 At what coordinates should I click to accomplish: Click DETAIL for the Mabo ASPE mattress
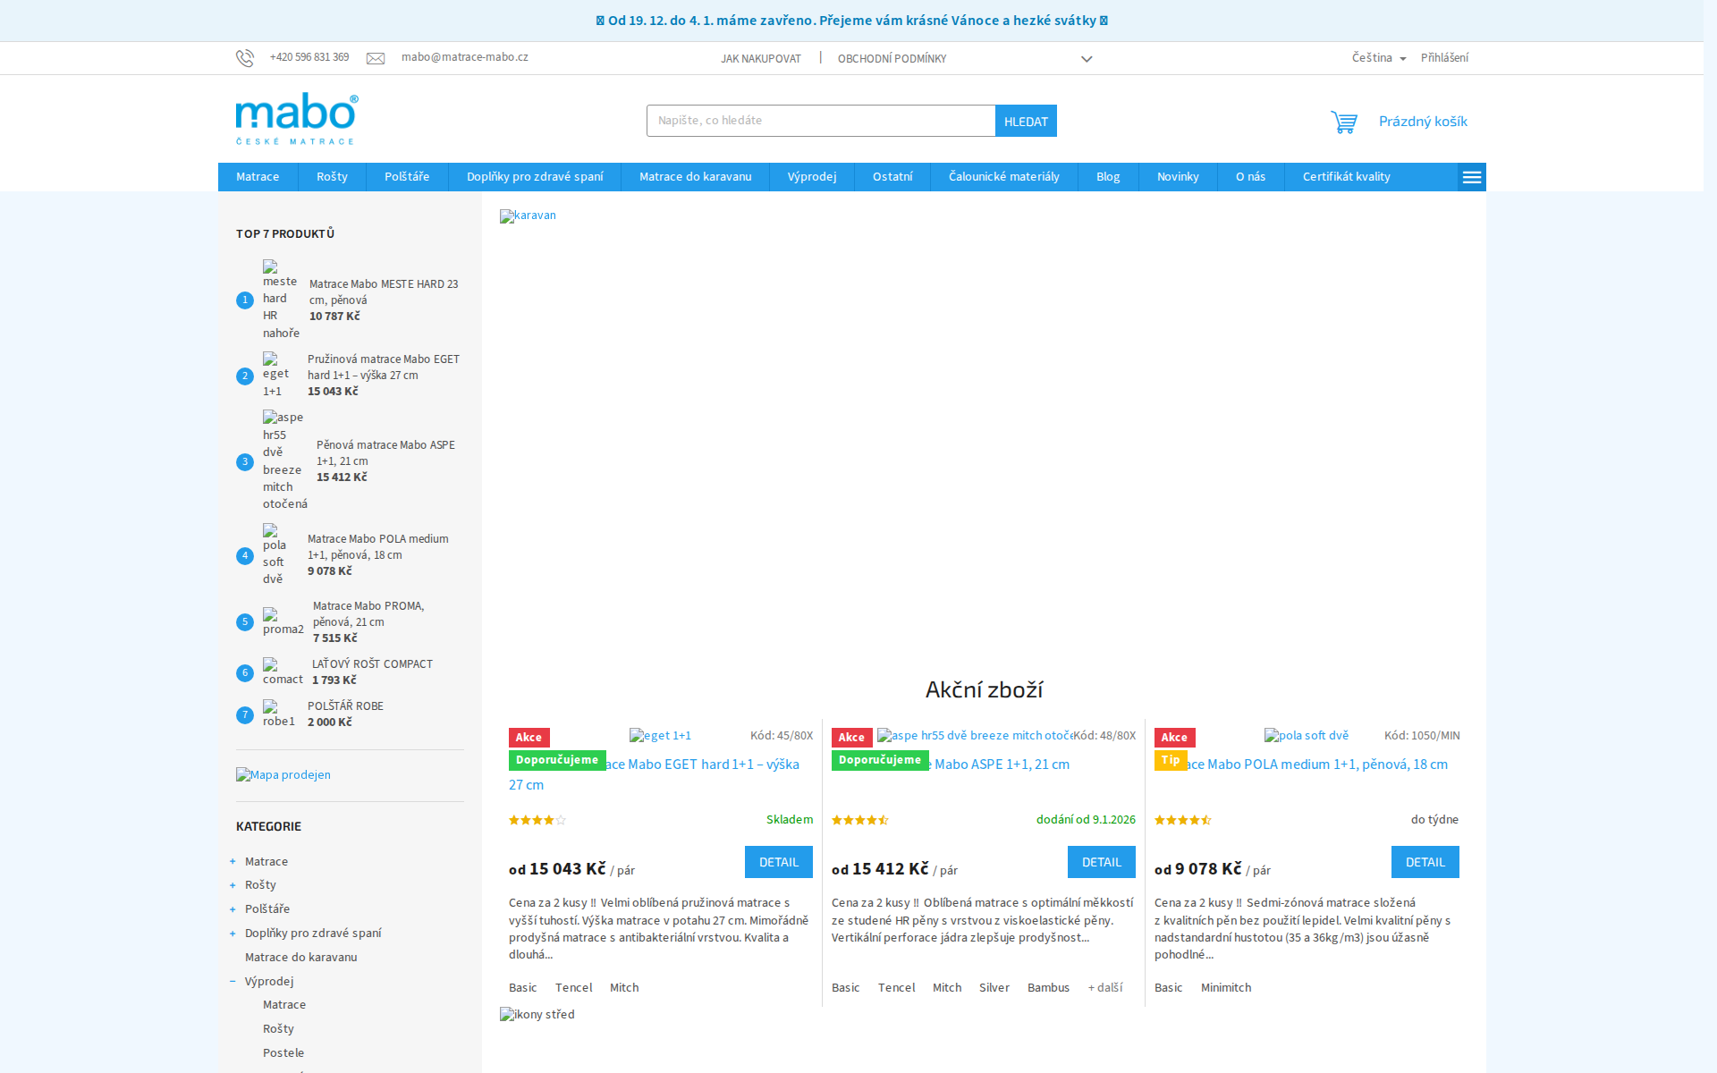click(1101, 862)
